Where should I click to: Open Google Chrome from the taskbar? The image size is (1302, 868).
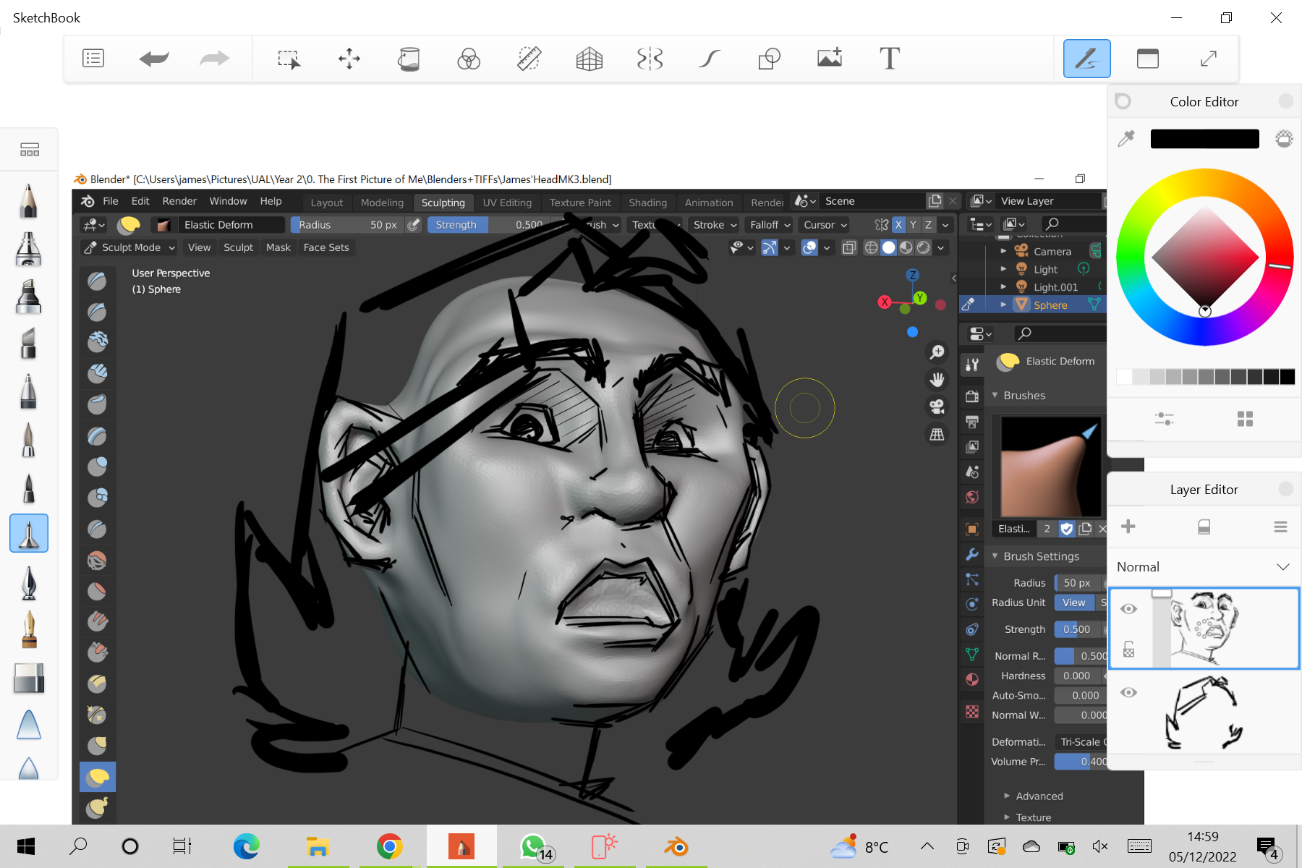tap(389, 846)
